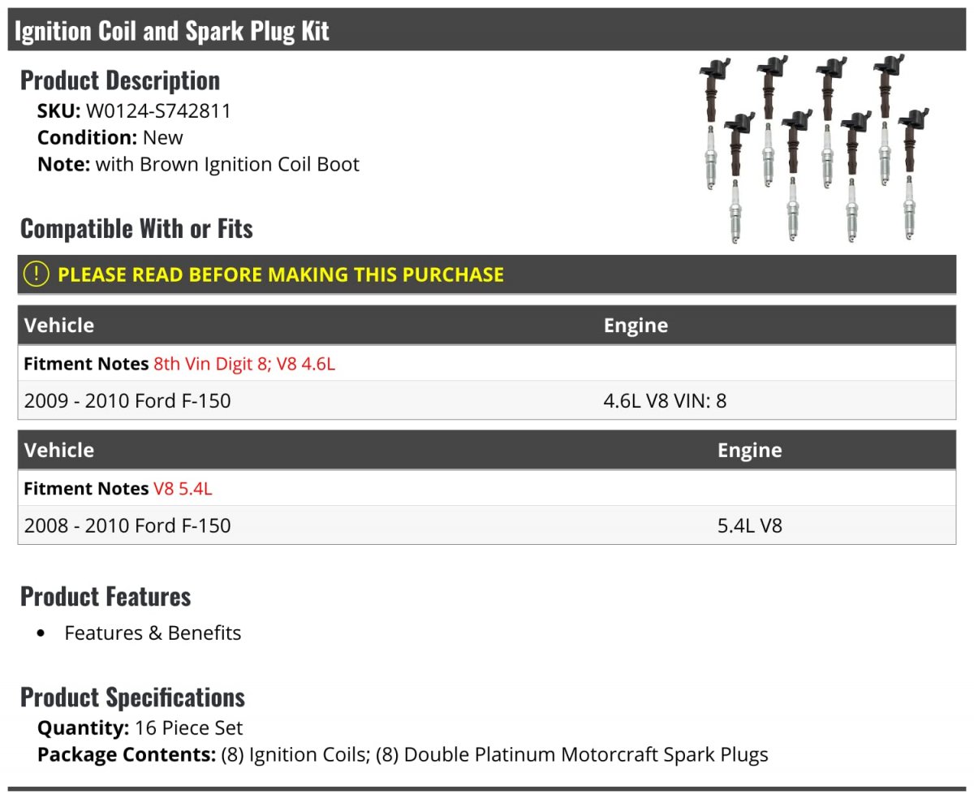Click the Package Contents text line

point(403,755)
